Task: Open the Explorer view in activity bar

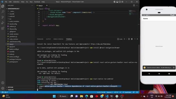Action: coord(3,6)
